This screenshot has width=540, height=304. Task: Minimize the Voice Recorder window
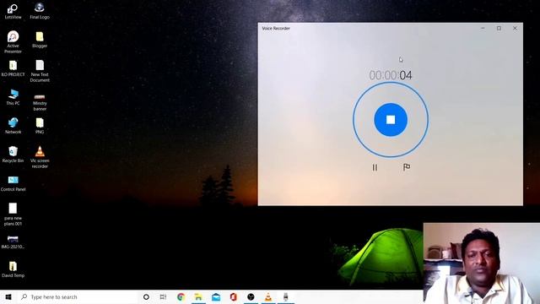pos(483,28)
